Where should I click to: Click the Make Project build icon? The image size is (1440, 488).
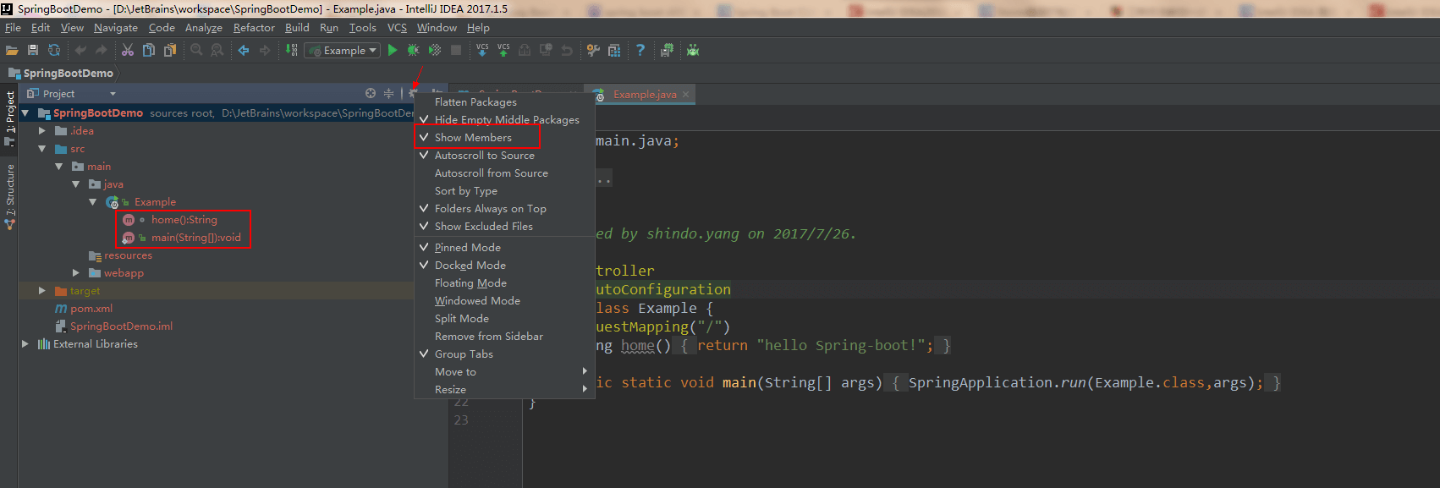point(292,51)
